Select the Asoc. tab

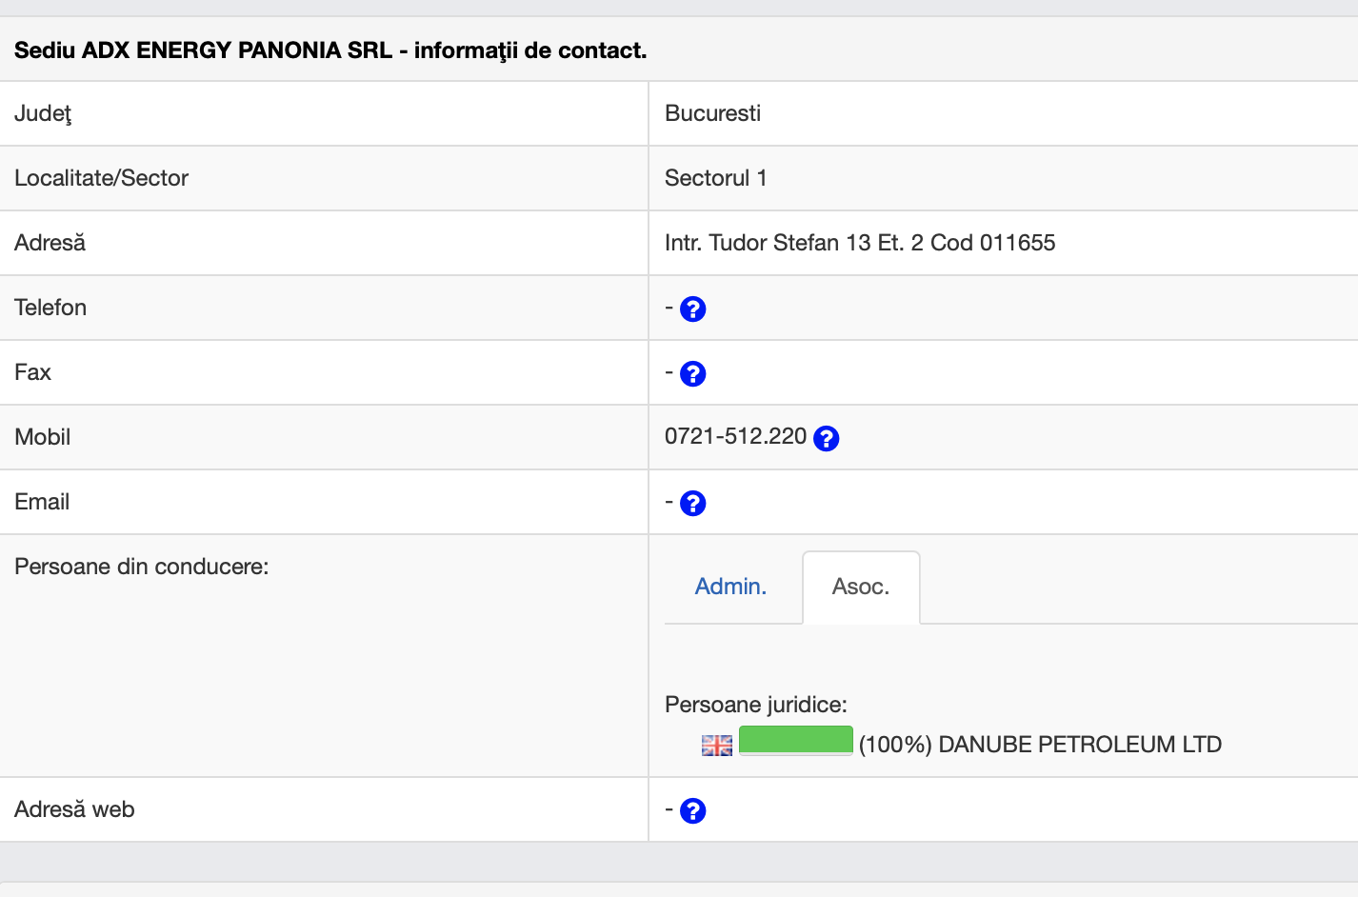(860, 587)
